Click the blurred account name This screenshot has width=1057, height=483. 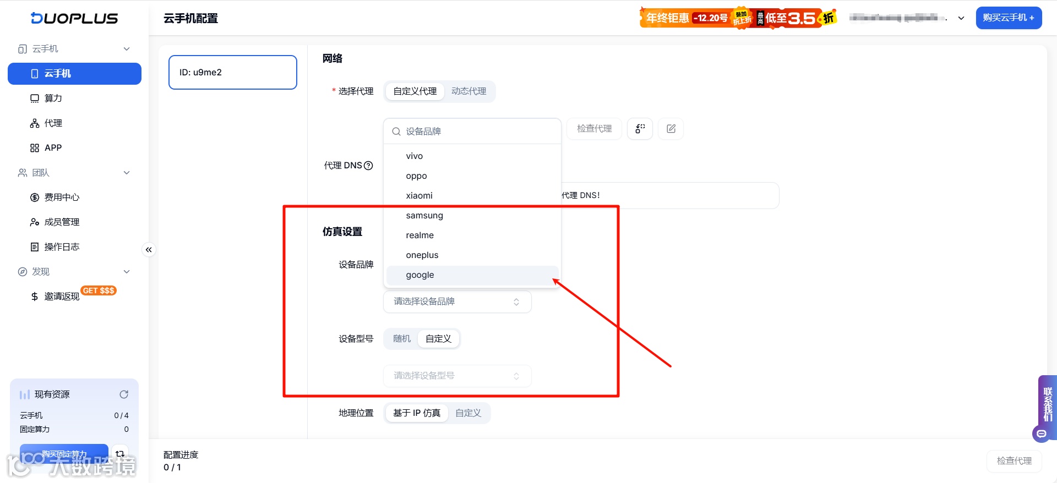(898, 18)
